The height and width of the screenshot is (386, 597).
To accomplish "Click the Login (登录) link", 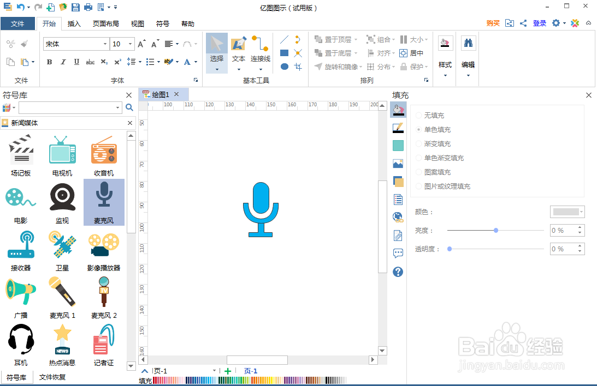I will (x=540, y=23).
